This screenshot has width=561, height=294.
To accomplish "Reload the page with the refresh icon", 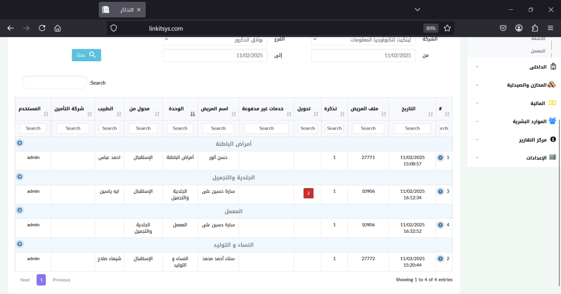I will (42, 28).
